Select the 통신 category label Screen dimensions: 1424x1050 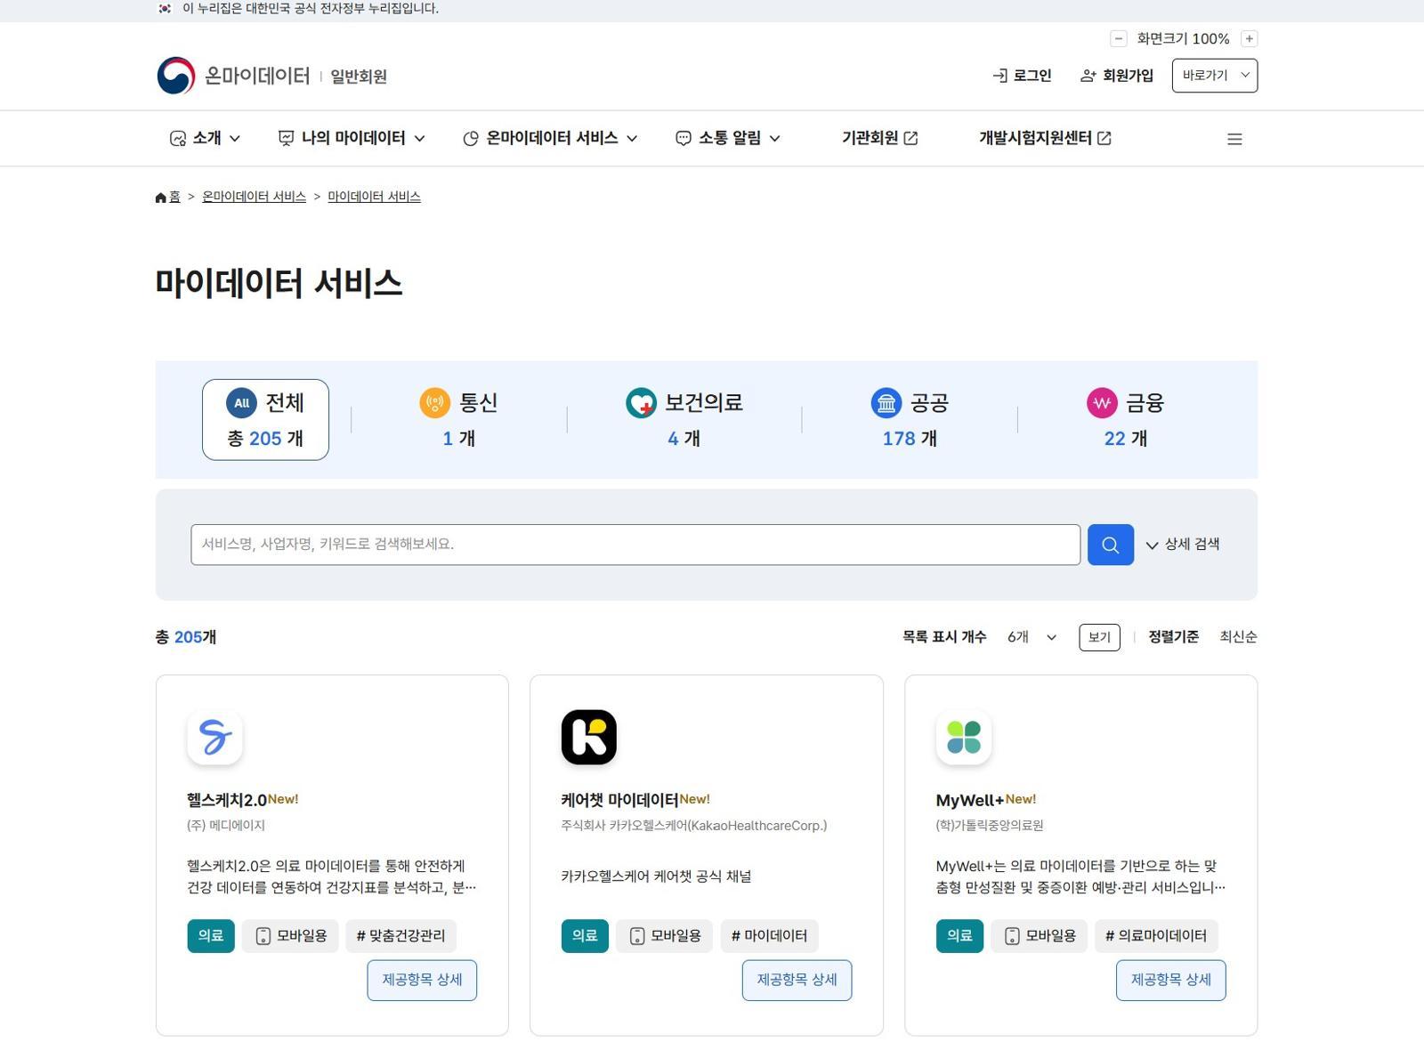[x=478, y=403]
